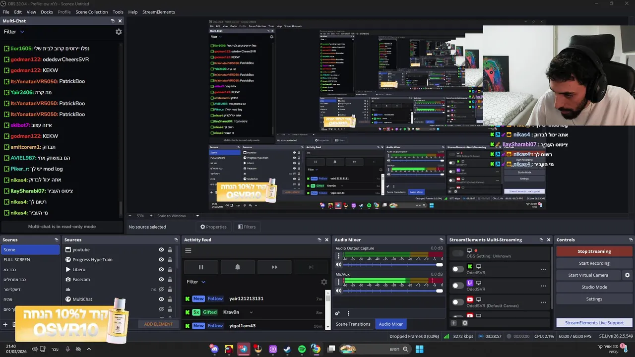
Task: Open Activity feed filter settings gear
Action: (x=324, y=282)
